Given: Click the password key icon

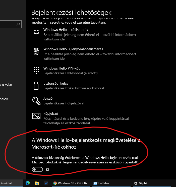Looking at the screenshot, I should click(36, 101).
